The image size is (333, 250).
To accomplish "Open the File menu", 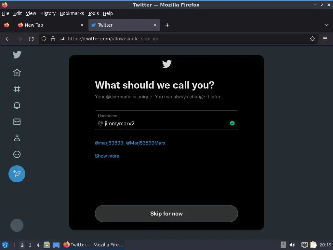I will tap(6, 13).
